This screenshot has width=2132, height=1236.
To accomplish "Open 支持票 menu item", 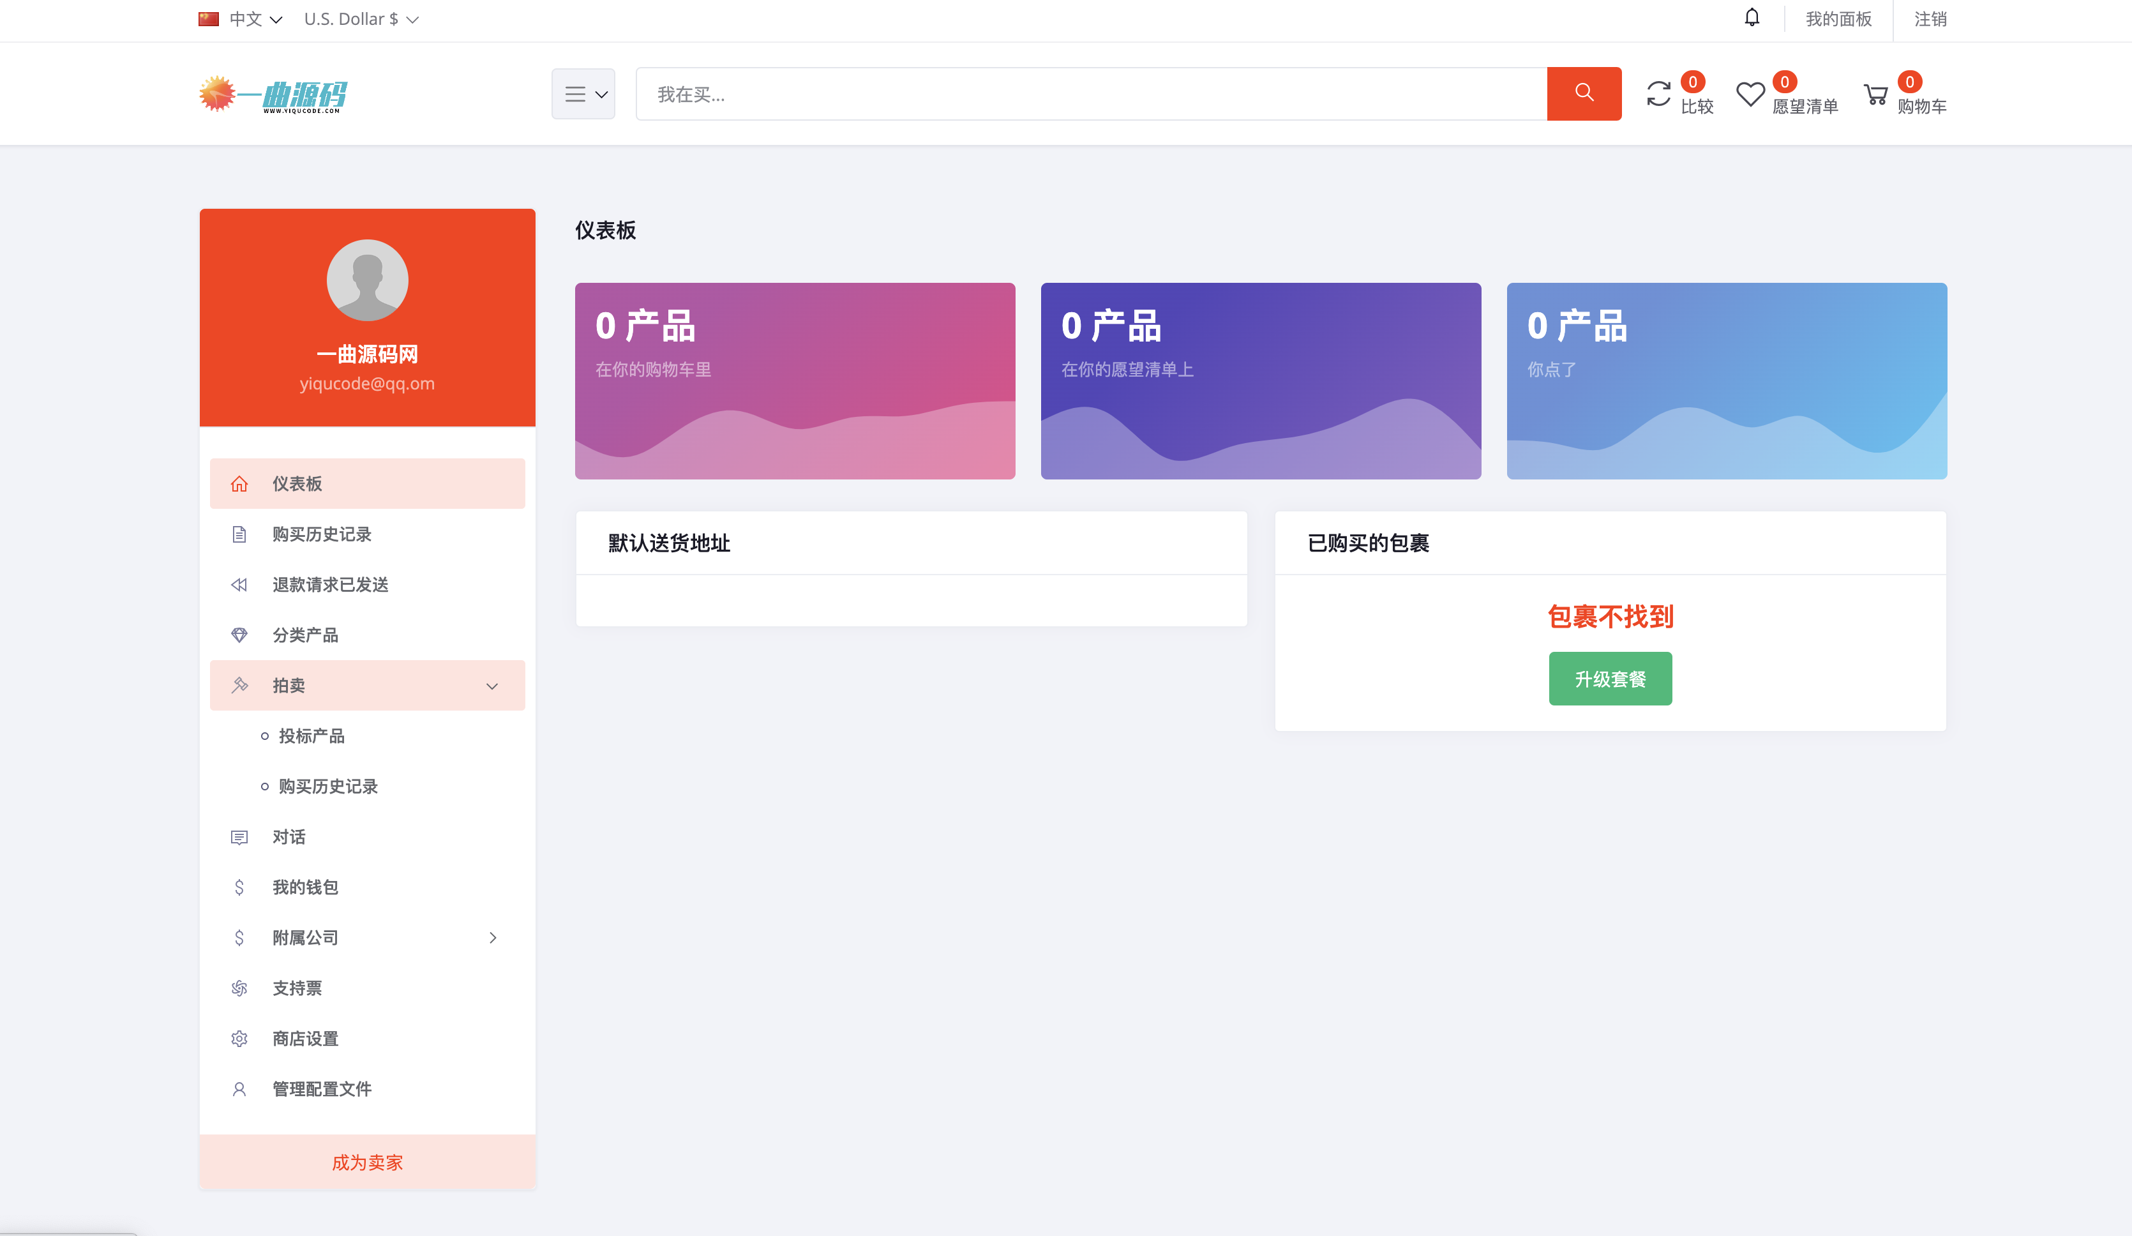I will tap(367, 988).
